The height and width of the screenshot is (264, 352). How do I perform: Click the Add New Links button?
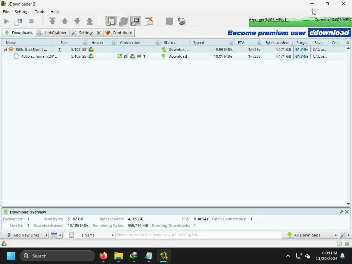tap(23, 235)
